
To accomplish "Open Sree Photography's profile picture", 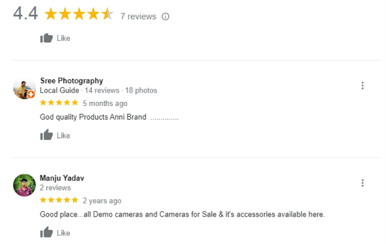I will [24, 88].
